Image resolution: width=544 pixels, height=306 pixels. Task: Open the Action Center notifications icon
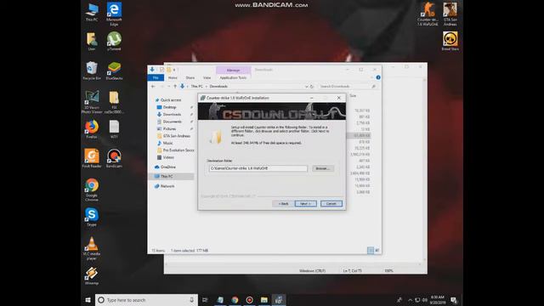pos(454,300)
